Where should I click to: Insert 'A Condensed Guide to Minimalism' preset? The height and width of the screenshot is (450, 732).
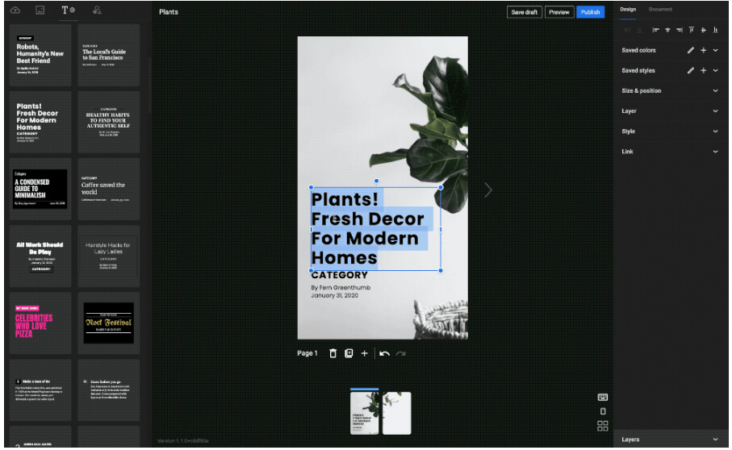[40, 189]
